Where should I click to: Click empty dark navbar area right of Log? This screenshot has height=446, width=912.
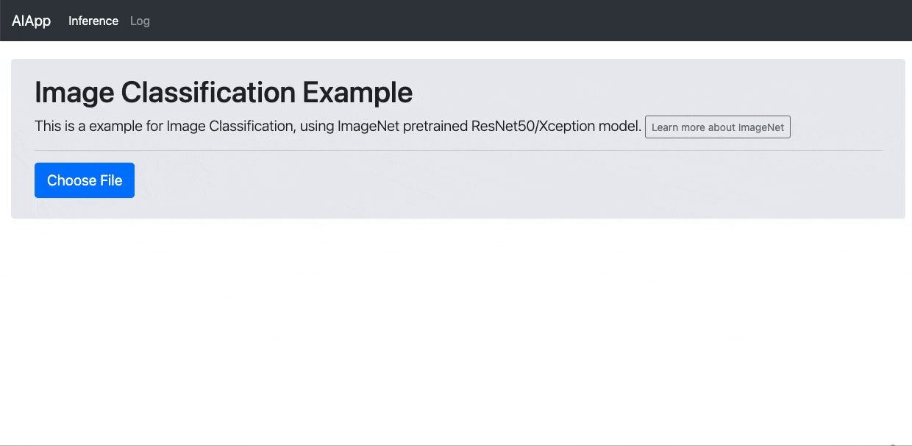click(x=515, y=21)
